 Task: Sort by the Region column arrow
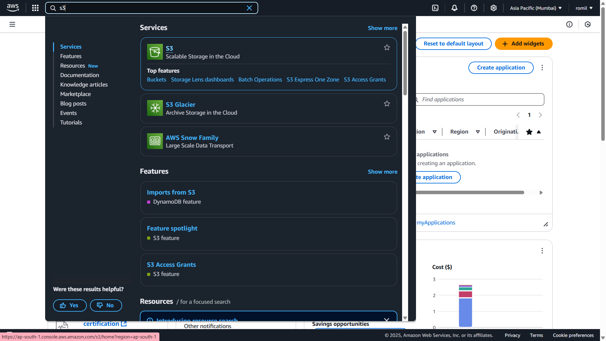tap(478, 132)
